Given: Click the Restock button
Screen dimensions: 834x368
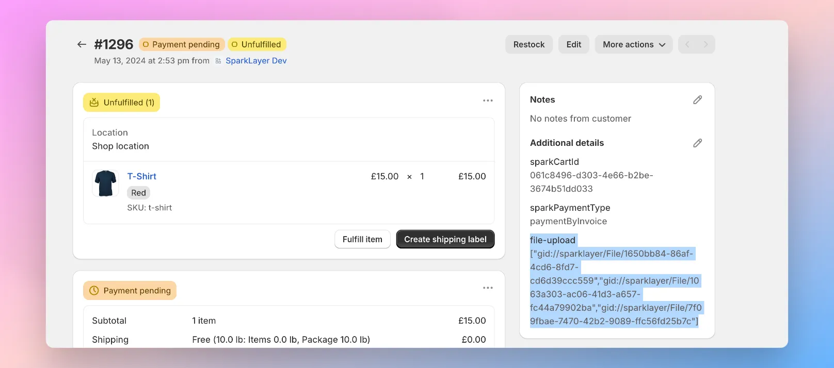Looking at the screenshot, I should pyautogui.click(x=529, y=44).
